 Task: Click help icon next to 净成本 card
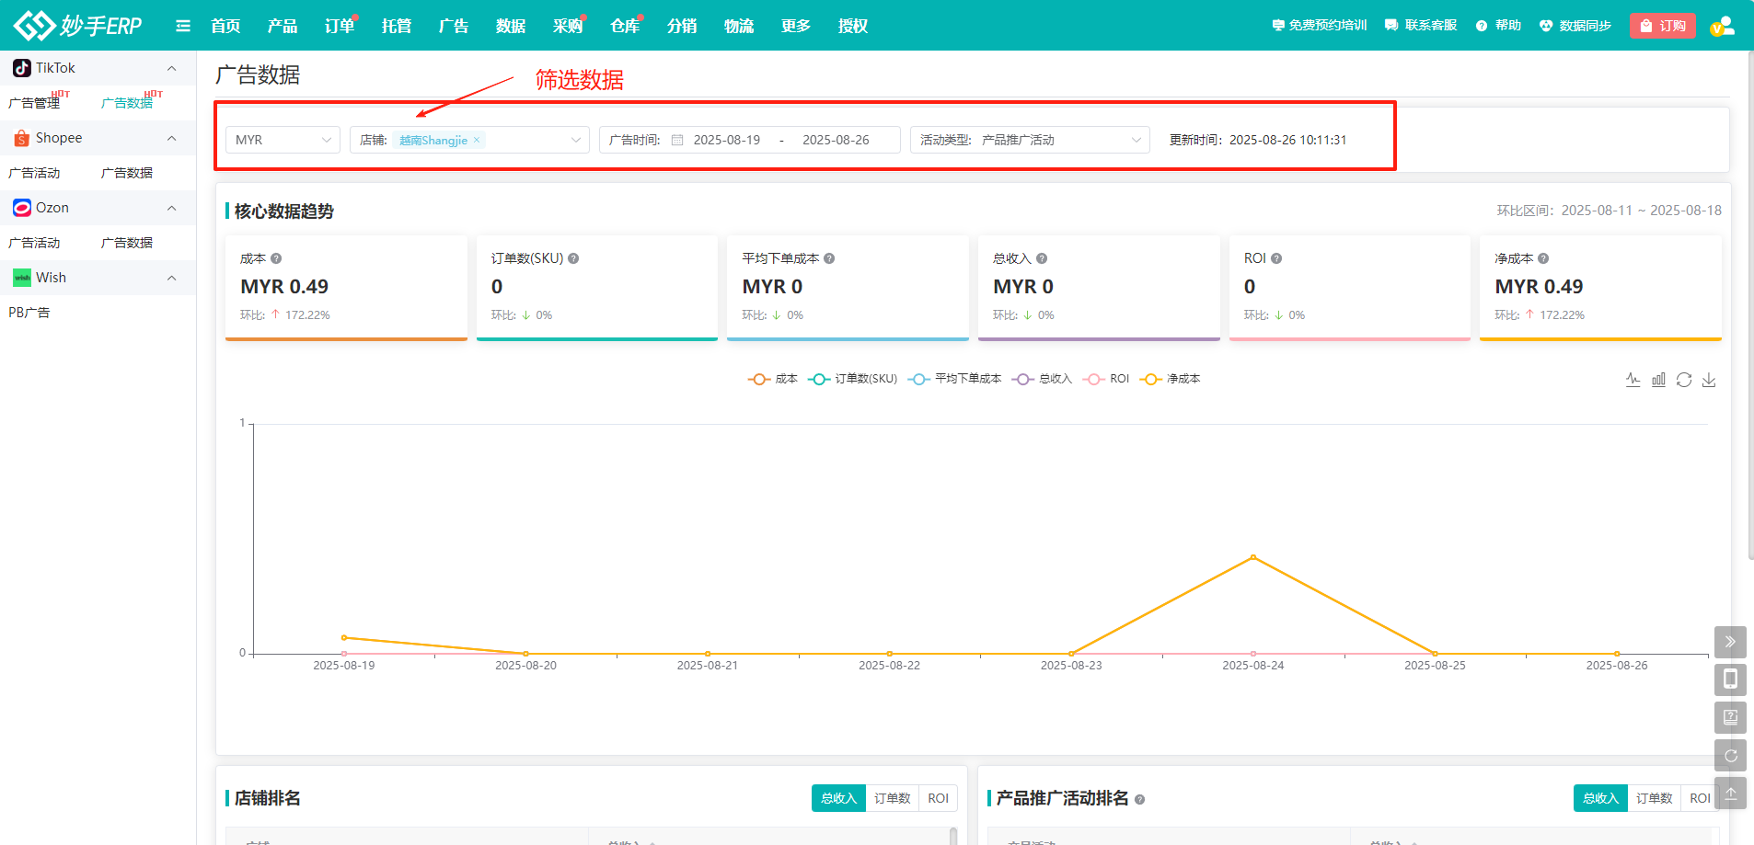[1543, 258]
